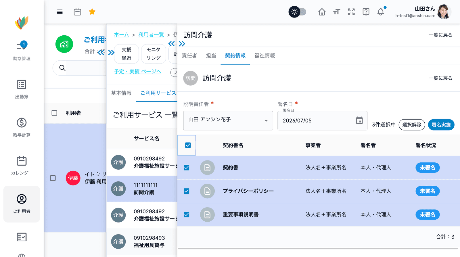The image size is (460, 257).
Task: Click the 署名日 date field
Action: [x=322, y=120]
